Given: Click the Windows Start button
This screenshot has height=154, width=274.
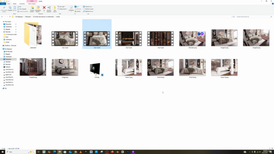Looking at the screenshot, I should click(x=3, y=152).
